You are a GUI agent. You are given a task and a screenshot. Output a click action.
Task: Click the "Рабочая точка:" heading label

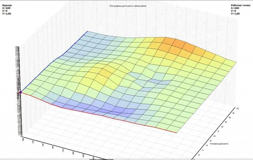[x=241, y=5]
